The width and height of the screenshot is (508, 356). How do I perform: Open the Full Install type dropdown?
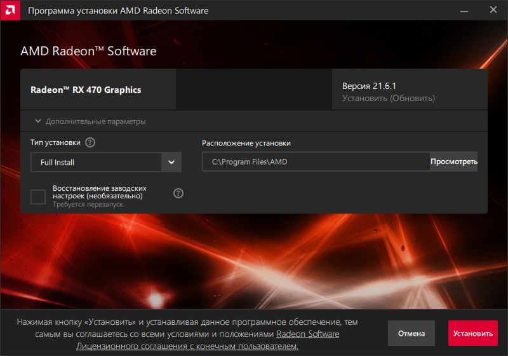106,162
